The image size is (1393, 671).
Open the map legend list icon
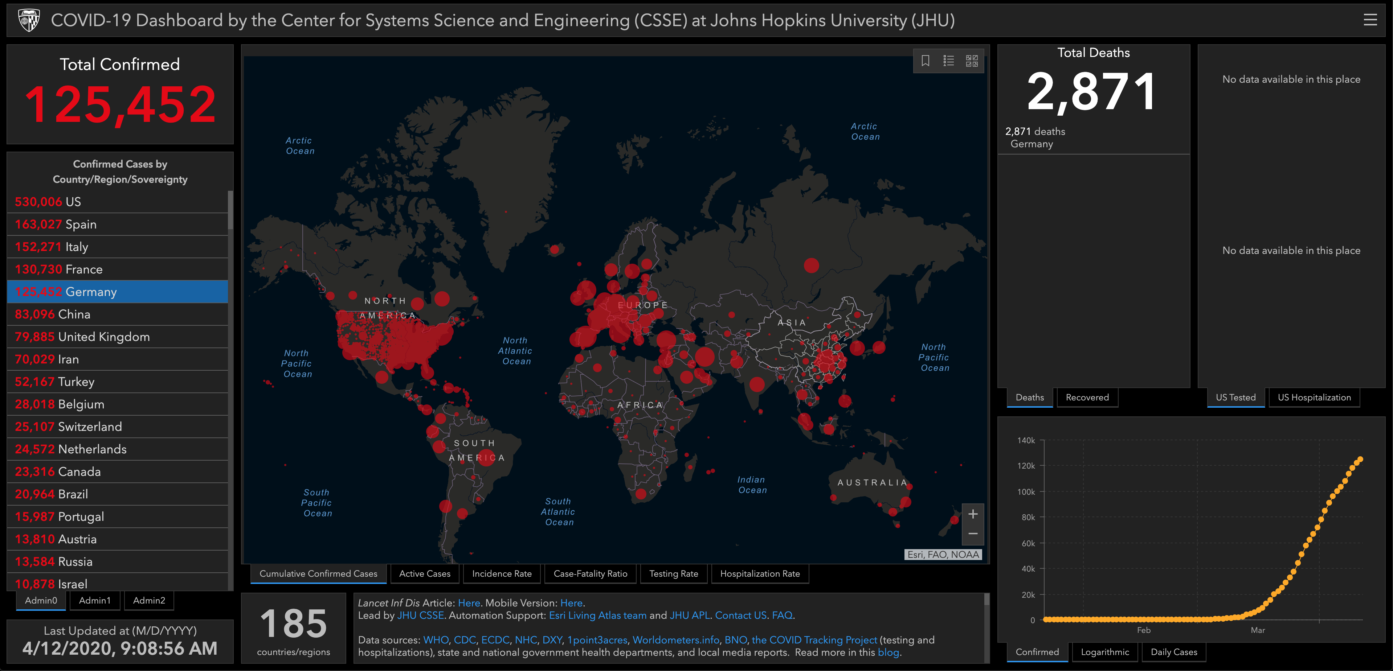[x=948, y=61]
